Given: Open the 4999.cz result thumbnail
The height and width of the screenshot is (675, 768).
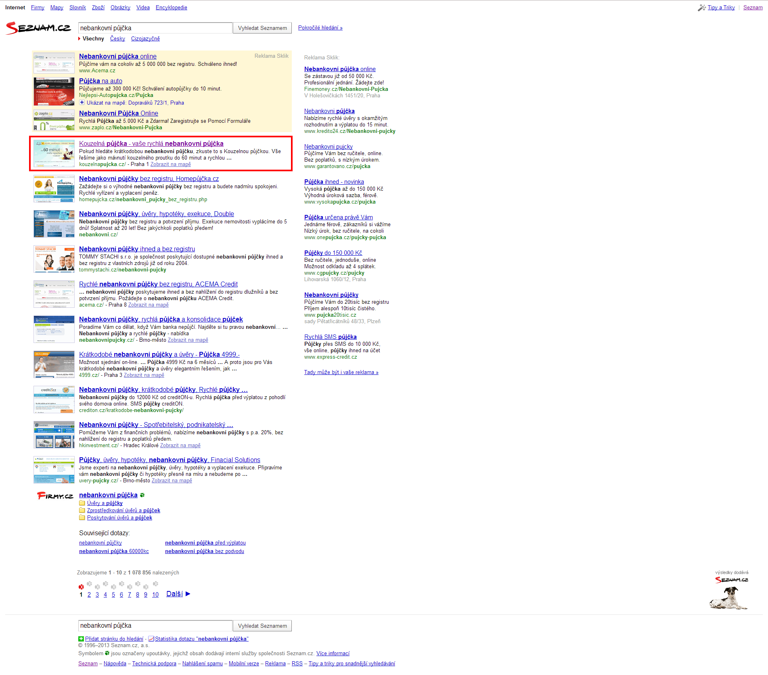Looking at the screenshot, I should pos(54,364).
